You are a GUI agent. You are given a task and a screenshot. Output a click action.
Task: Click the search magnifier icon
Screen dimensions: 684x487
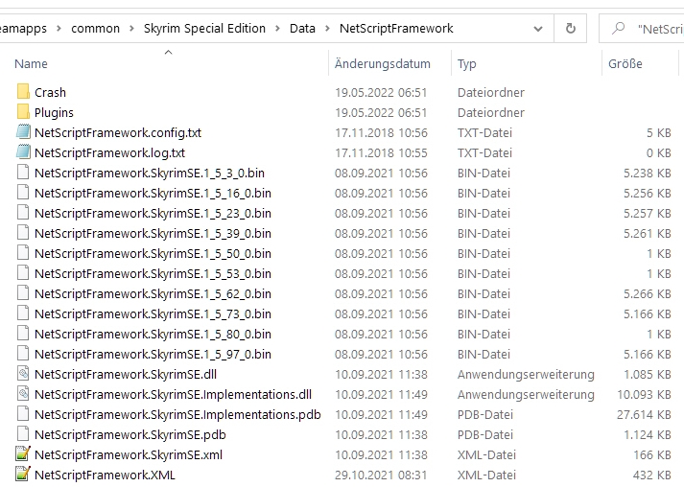pos(619,29)
